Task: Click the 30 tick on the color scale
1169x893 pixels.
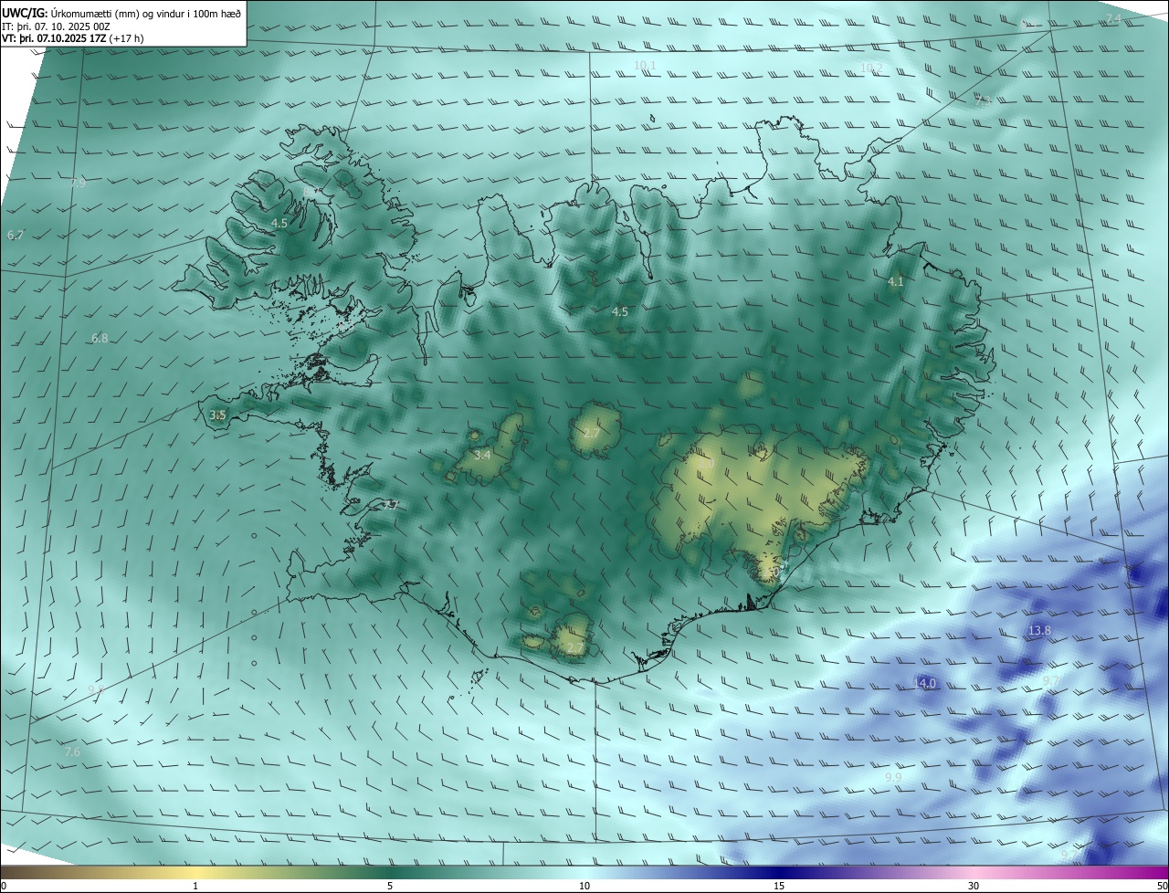Action: tap(974, 886)
